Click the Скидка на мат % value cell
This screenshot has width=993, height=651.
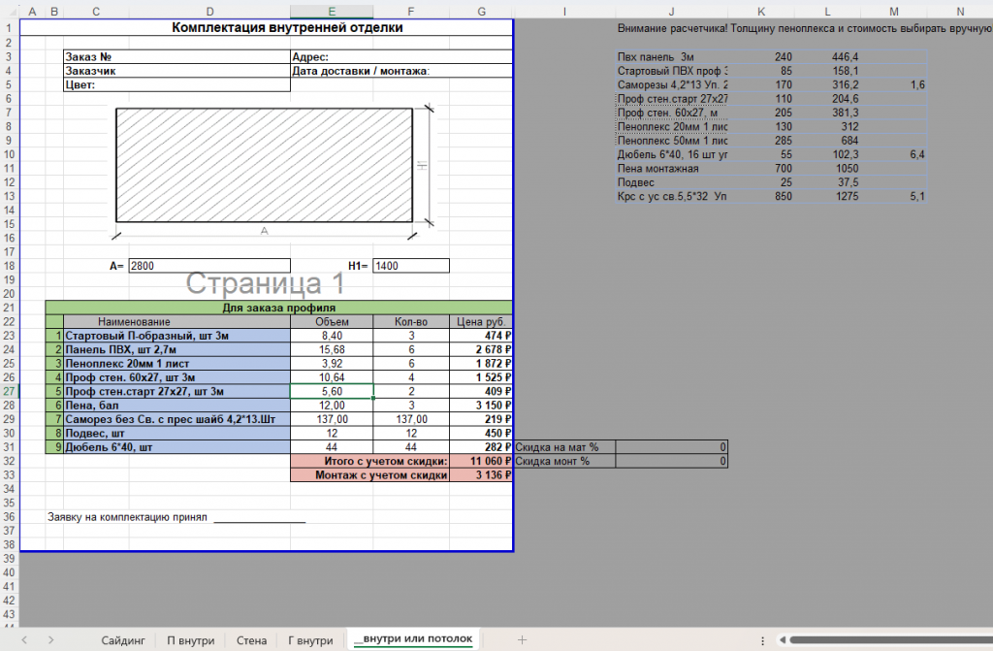pos(671,447)
